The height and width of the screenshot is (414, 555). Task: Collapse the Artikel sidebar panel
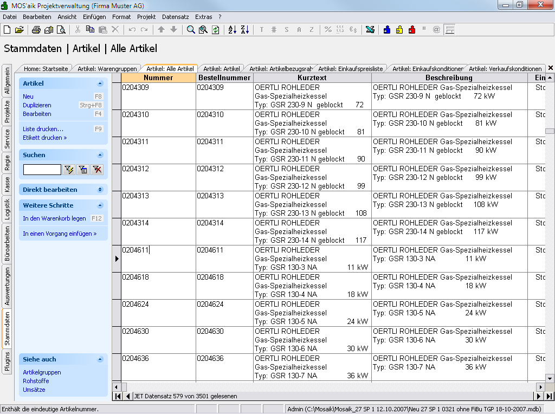click(100, 83)
